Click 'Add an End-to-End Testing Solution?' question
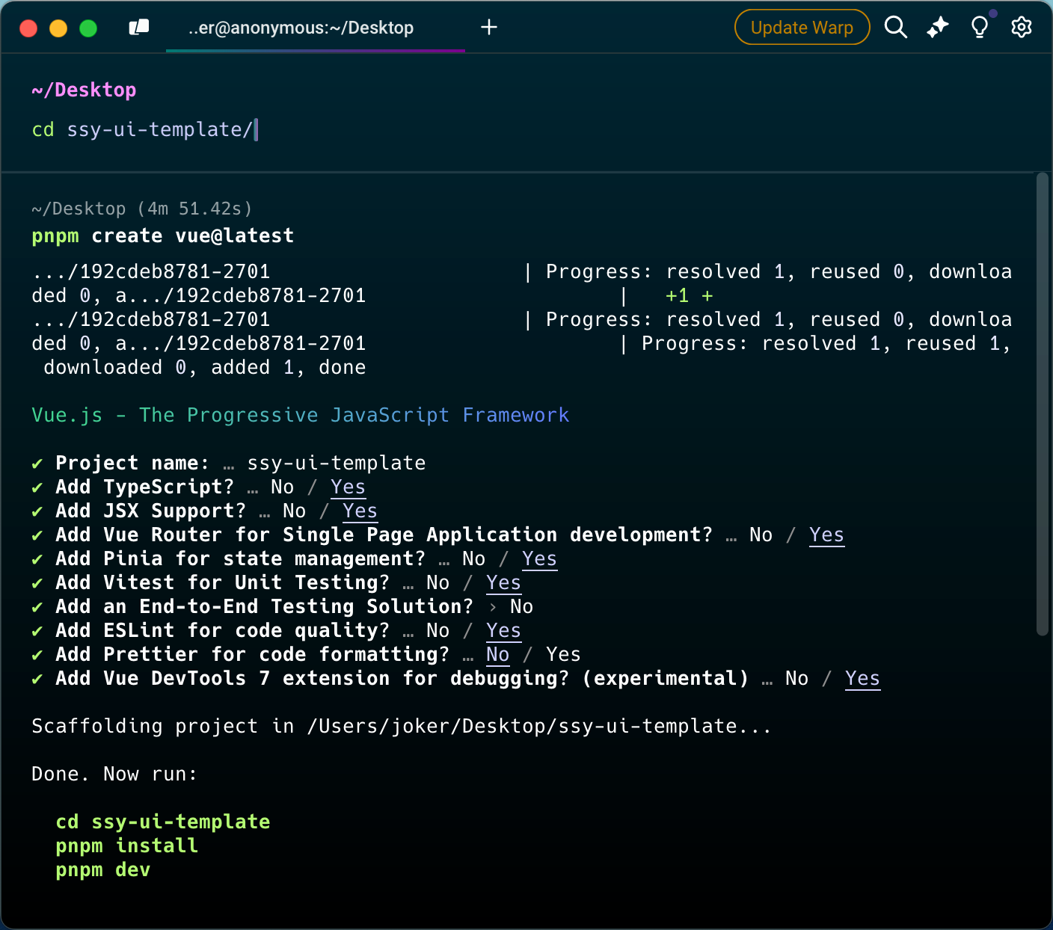Screen dimensions: 1053x930 click(x=264, y=606)
